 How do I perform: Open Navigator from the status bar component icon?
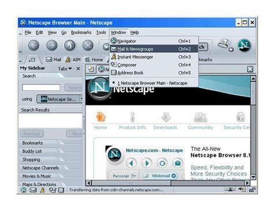click(24, 190)
